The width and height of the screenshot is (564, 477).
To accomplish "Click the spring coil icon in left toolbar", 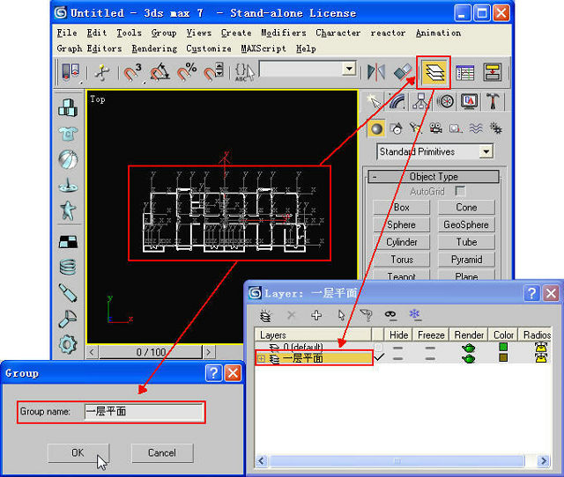I will tap(68, 267).
